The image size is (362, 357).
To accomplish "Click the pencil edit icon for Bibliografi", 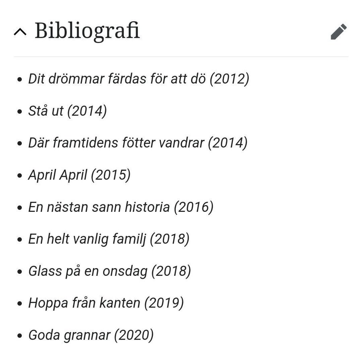I will click(338, 32).
